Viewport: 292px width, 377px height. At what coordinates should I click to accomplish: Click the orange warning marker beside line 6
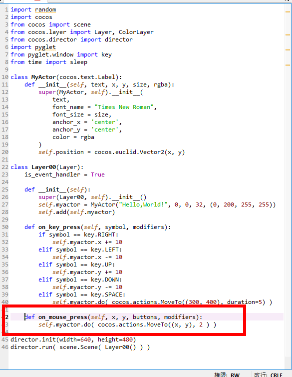(288, 50)
